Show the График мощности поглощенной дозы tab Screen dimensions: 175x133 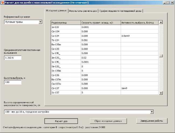(120, 11)
